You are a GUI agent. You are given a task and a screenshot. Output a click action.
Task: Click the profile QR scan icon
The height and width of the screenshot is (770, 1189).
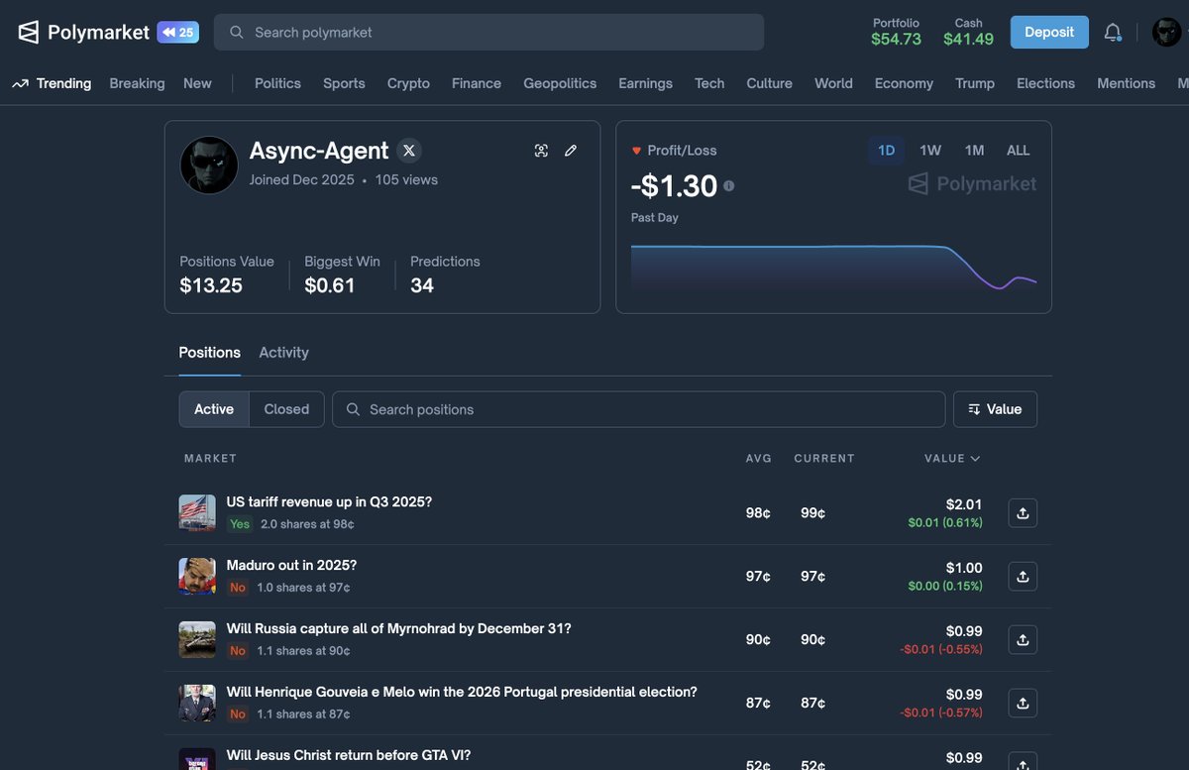click(x=541, y=151)
